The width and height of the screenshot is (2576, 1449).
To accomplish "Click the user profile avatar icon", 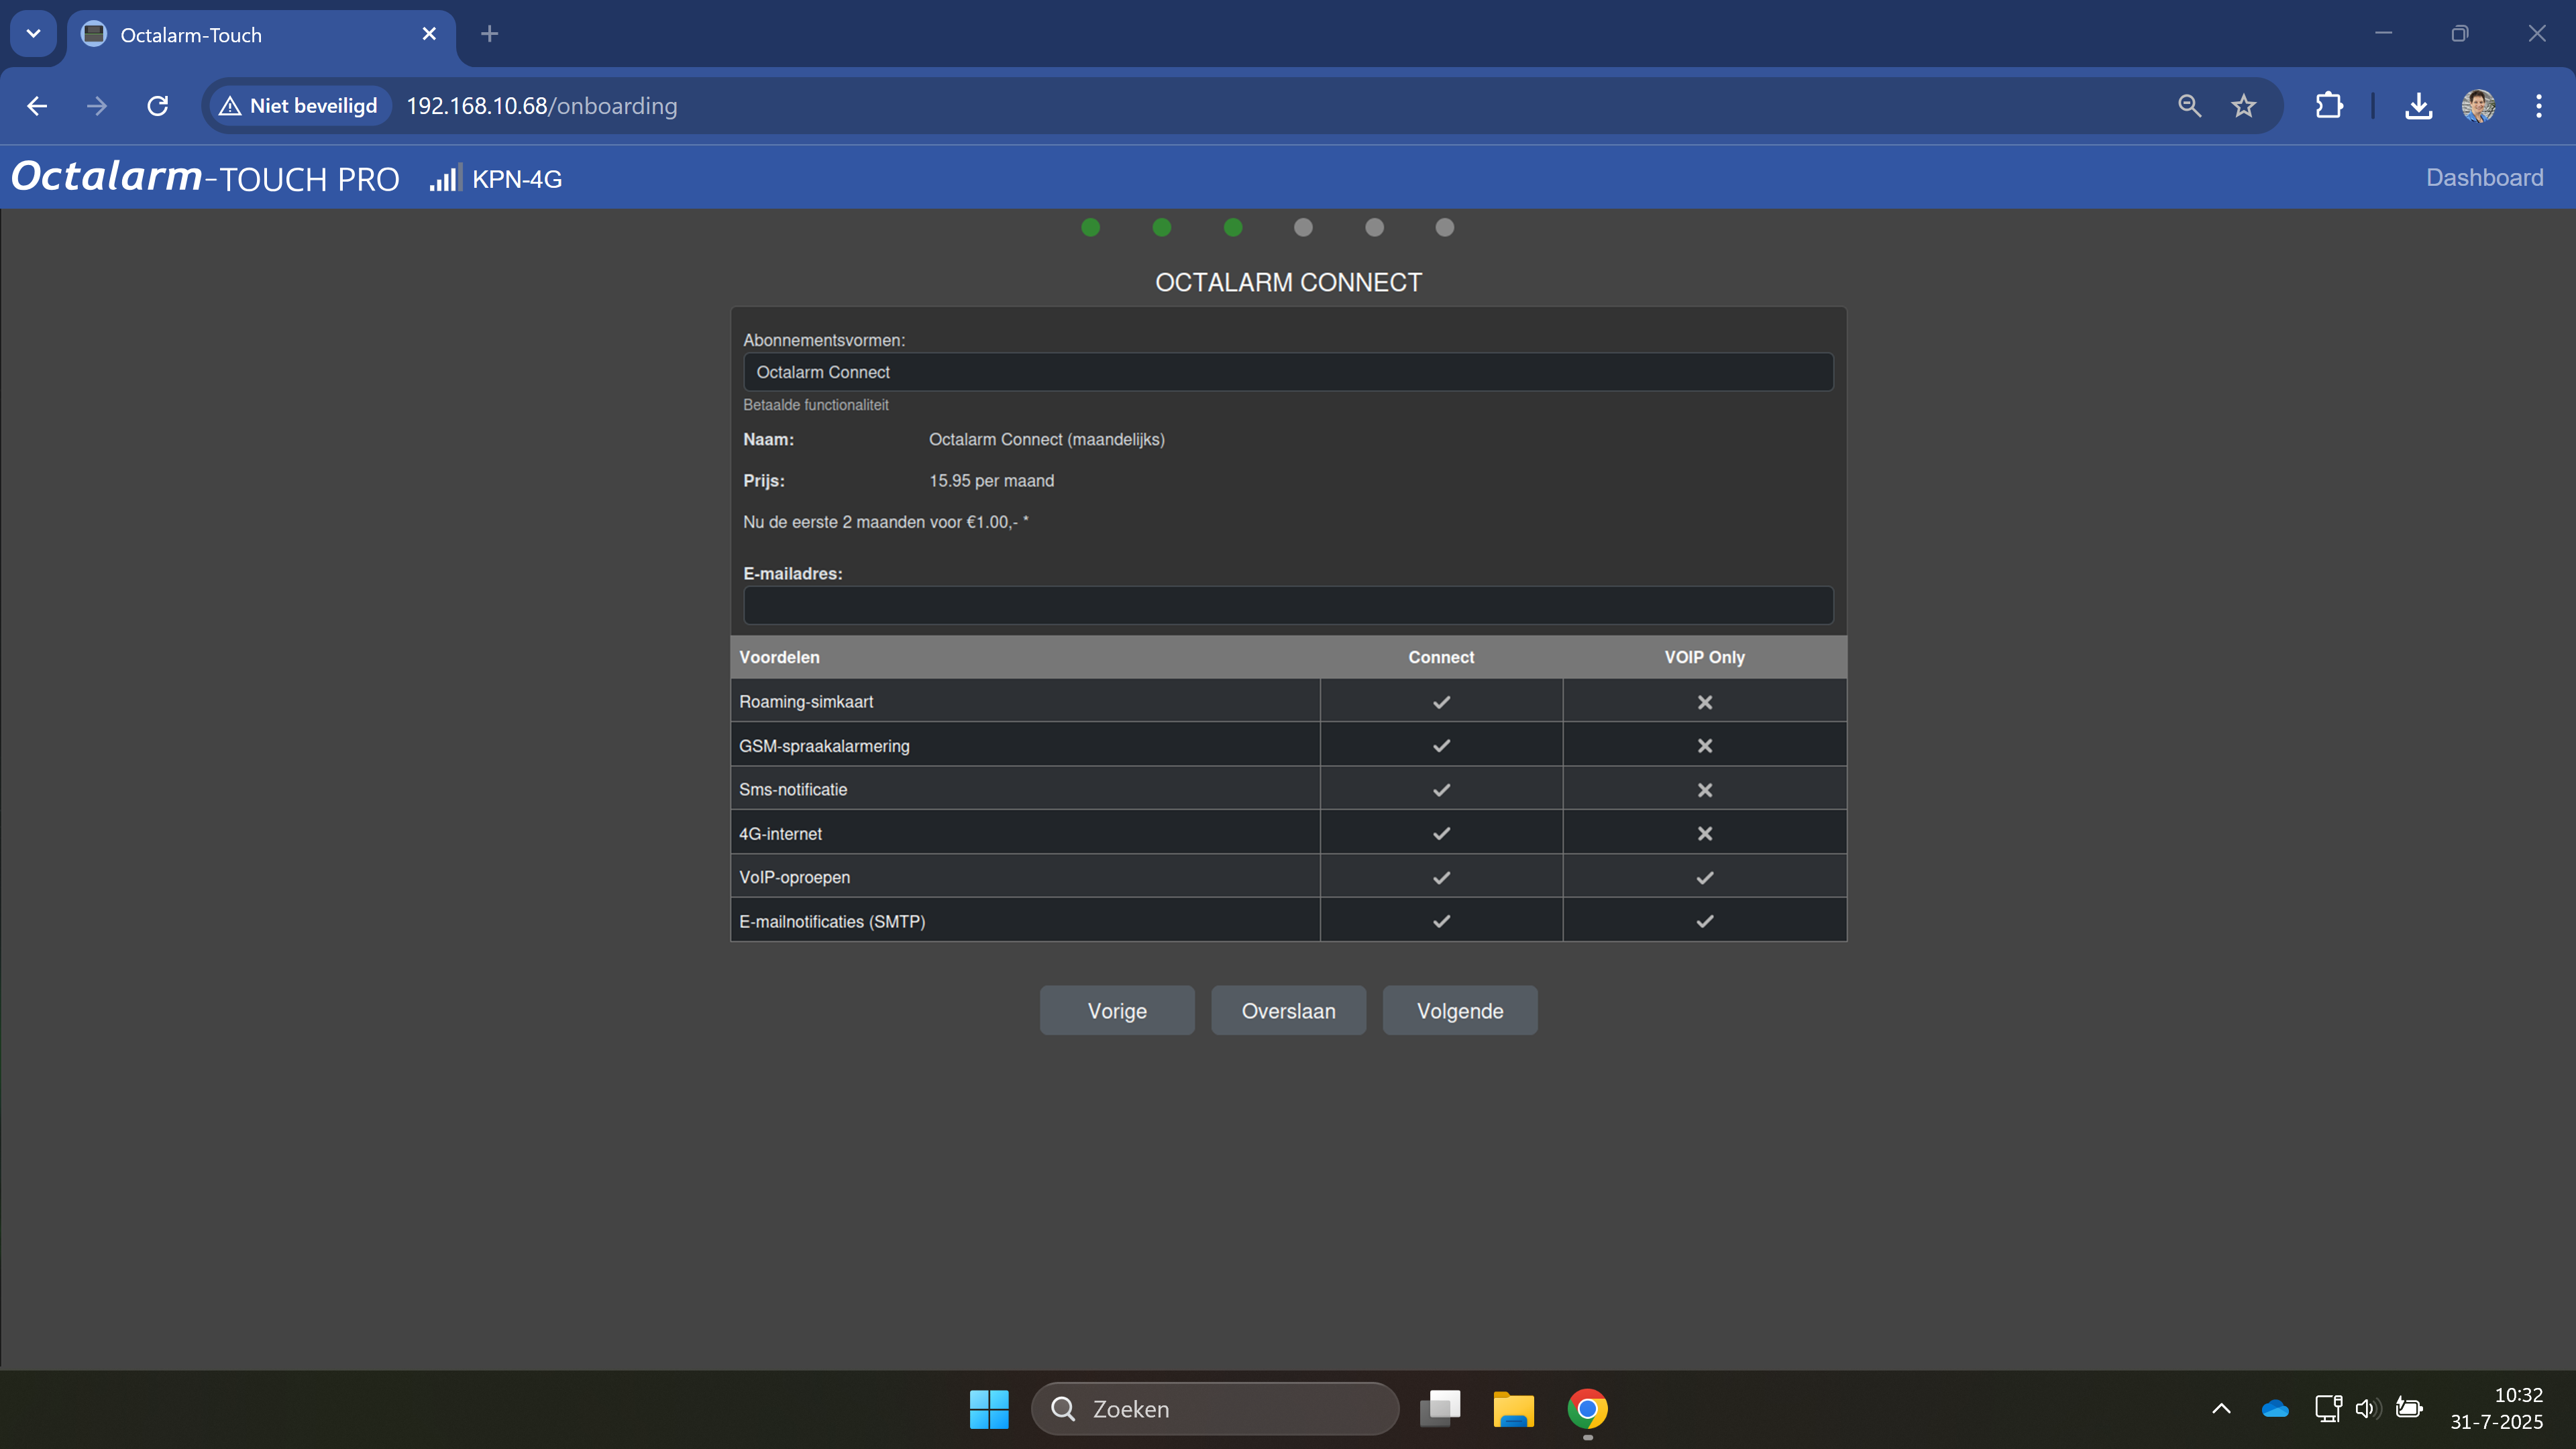I will pos(2478,106).
